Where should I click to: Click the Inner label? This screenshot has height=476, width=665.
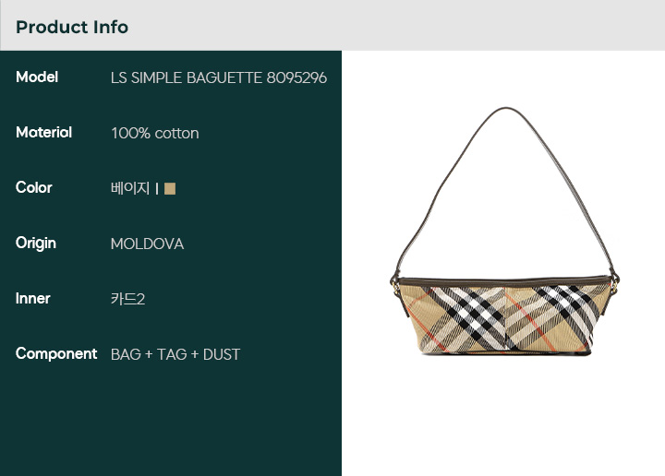[x=32, y=299]
